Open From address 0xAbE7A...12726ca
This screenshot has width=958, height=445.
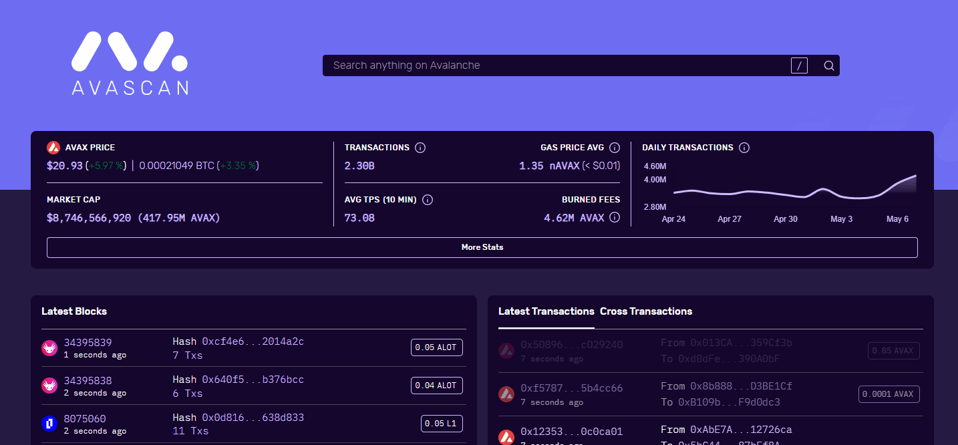[x=742, y=430]
